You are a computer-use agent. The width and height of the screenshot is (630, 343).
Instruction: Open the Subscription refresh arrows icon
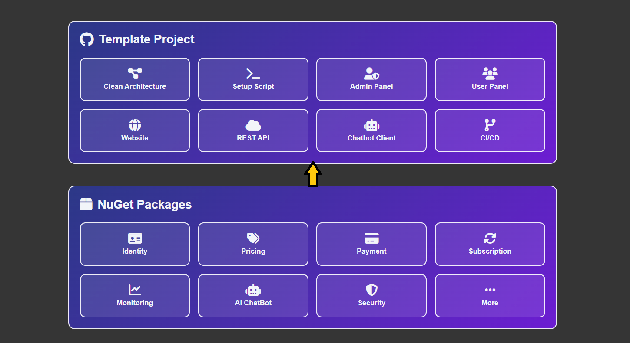click(490, 238)
